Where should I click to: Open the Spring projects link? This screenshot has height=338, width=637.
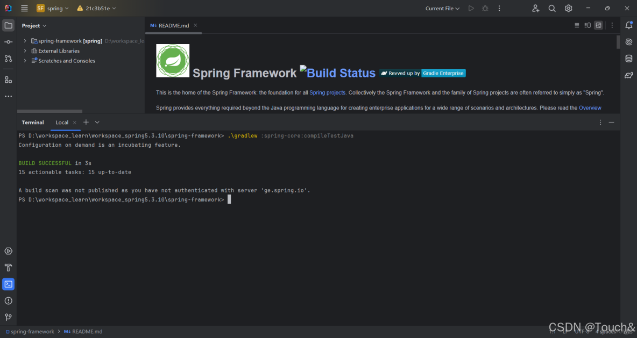click(x=327, y=92)
